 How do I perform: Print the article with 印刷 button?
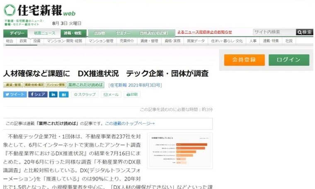pyautogui.click(x=132, y=94)
